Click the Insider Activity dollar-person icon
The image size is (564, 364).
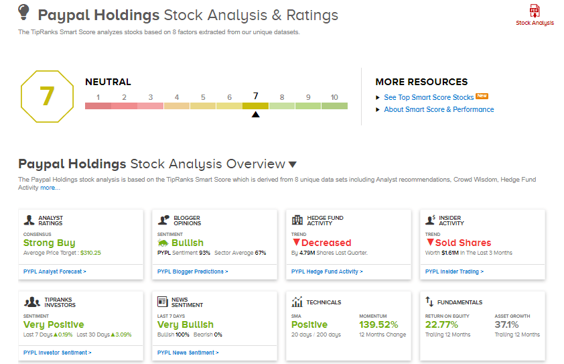tap(430, 220)
